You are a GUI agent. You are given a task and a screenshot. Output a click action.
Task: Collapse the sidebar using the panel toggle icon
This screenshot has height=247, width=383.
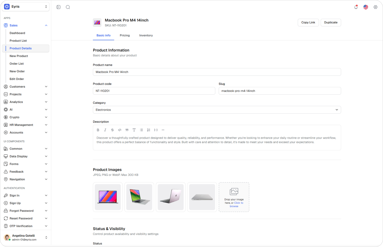point(58,7)
